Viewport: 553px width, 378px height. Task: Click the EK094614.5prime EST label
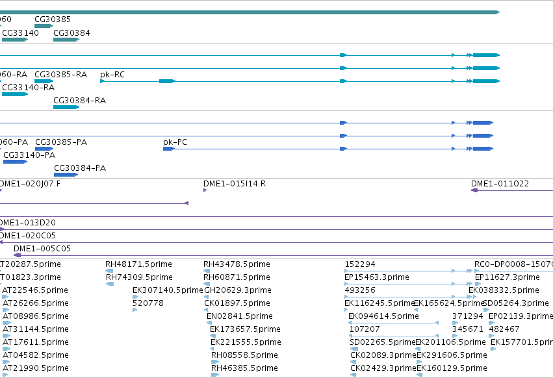[383, 316]
